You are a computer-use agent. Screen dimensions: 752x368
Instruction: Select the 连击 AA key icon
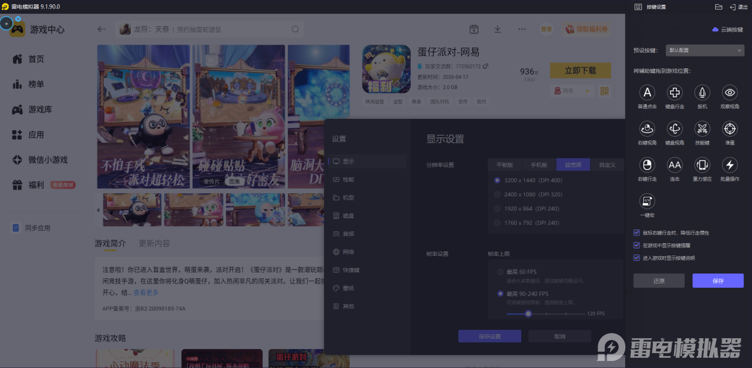coord(675,165)
